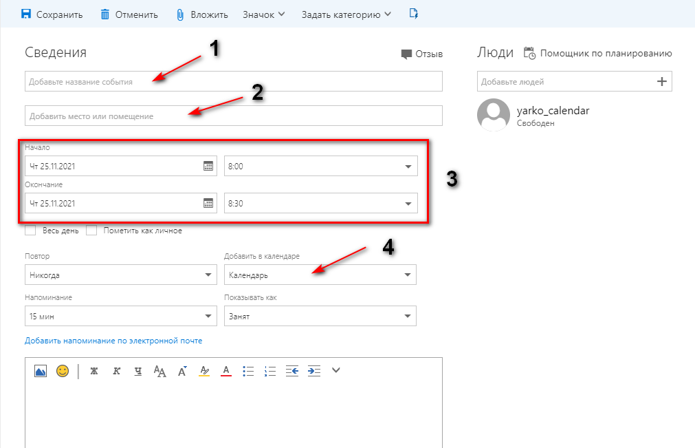
Task: Choose the red font color button
Action: 226,371
